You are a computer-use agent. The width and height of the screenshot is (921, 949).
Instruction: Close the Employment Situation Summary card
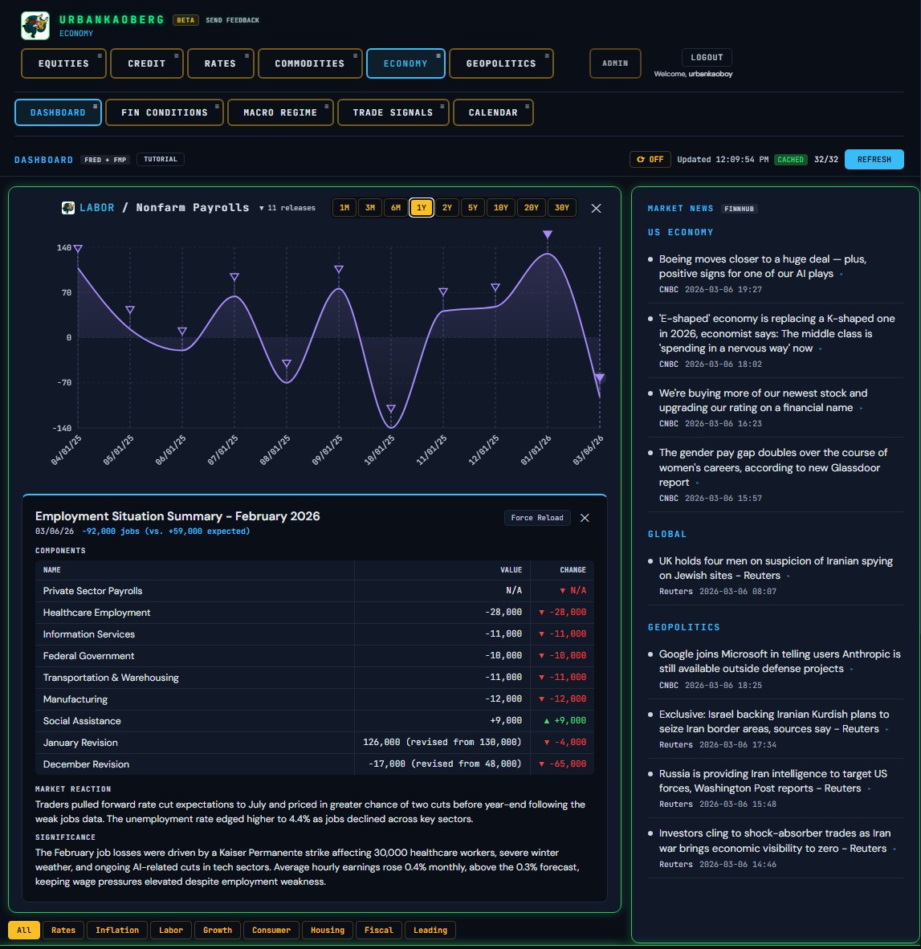[x=585, y=518]
